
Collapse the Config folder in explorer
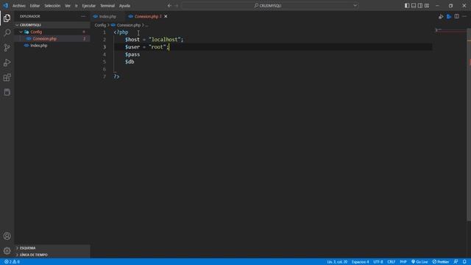point(52,32)
